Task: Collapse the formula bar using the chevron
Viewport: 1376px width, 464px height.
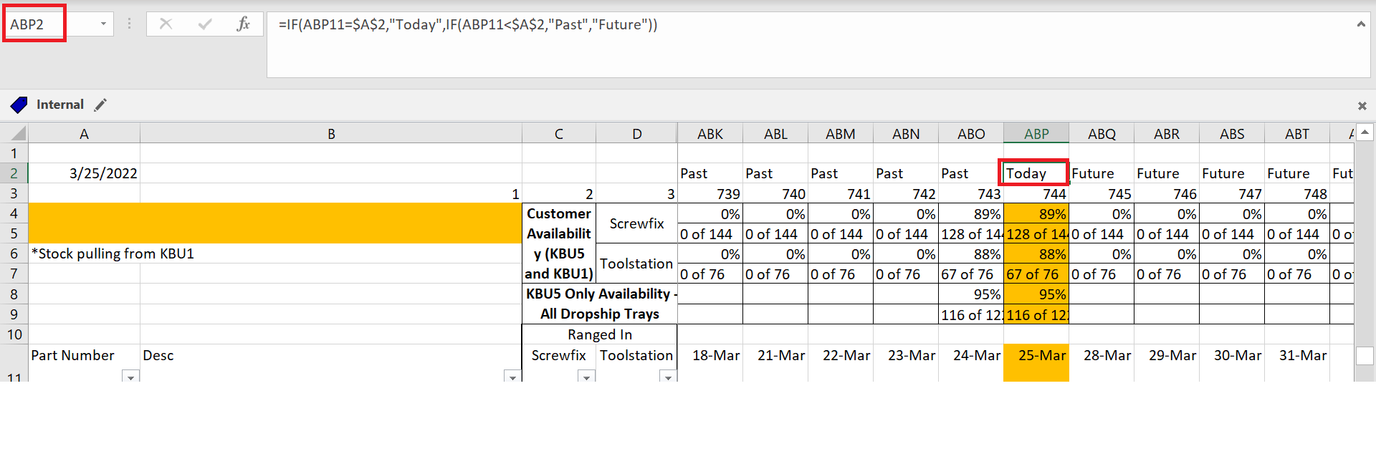Action: tap(1360, 24)
